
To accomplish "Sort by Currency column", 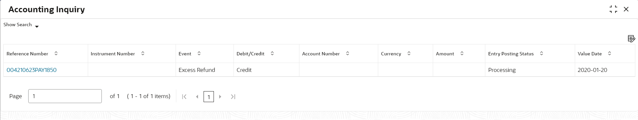I will [409, 53].
